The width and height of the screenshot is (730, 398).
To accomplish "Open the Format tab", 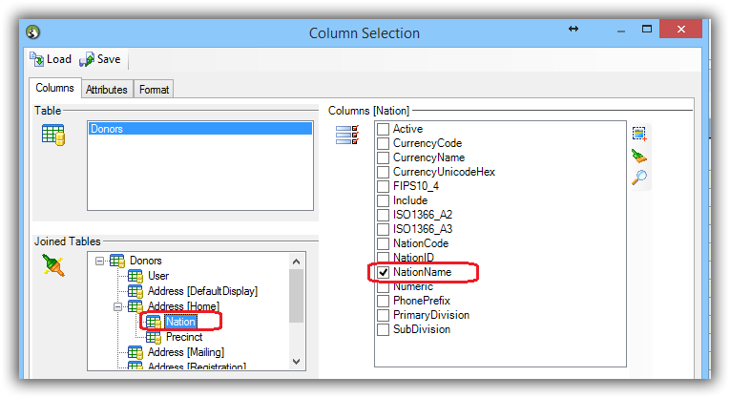I will (154, 90).
